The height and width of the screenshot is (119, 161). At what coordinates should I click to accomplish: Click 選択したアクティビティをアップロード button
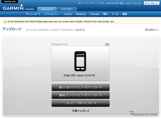tap(80, 95)
